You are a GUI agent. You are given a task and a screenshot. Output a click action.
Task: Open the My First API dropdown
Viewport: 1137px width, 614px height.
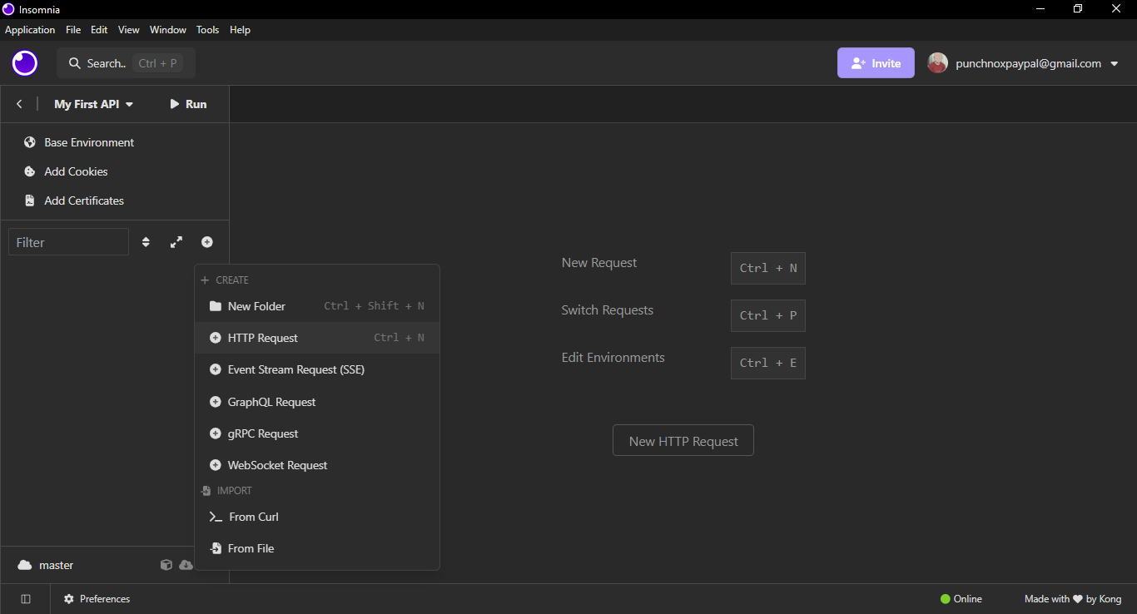94,104
